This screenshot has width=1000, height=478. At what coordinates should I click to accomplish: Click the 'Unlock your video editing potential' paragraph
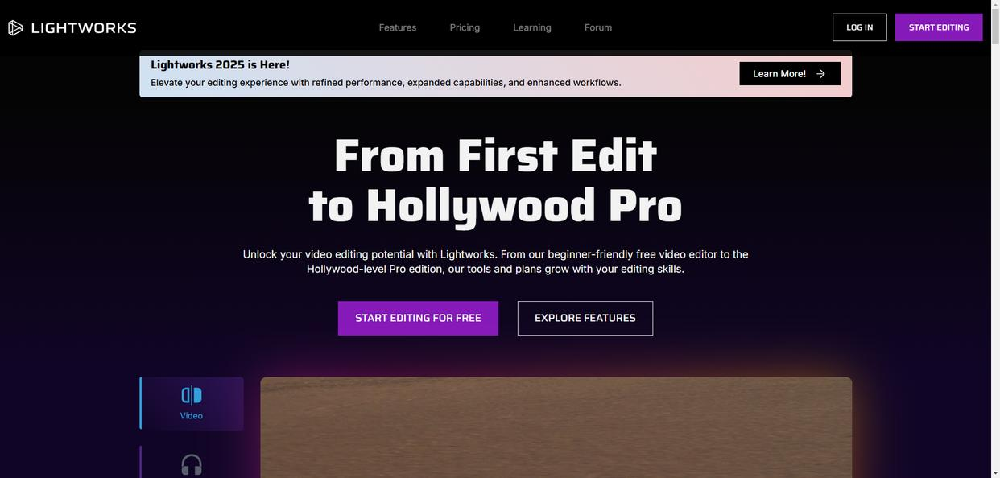pos(495,262)
